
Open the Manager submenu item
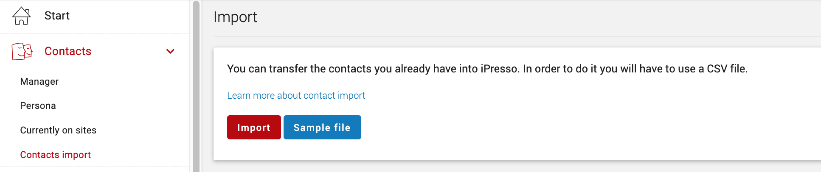(x=39, y=81)
